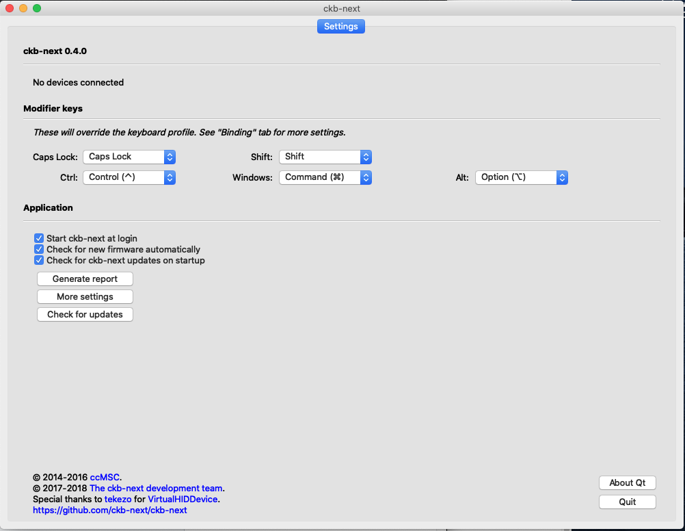Click Check for updates button
The width and height of the screenshot is (685, 531).
(x=85, y=315)
